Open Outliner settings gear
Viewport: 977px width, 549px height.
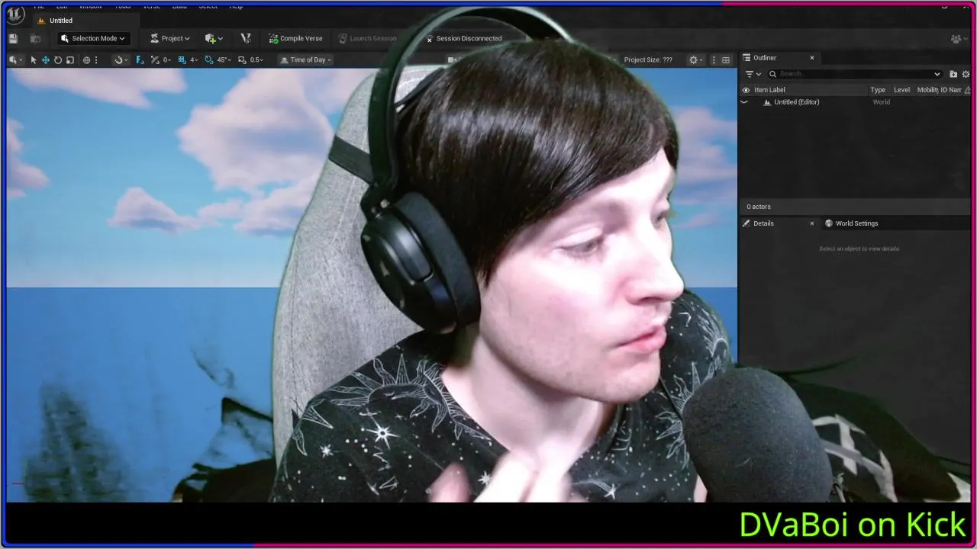coord(966,74)
